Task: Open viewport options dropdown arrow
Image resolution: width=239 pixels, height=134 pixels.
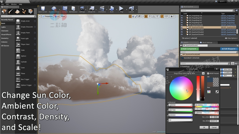Action: (x=40, y=16)
